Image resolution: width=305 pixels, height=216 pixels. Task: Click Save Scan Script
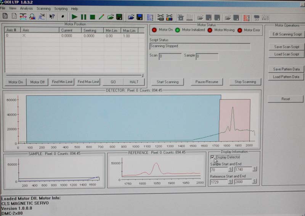click(287, 47)
